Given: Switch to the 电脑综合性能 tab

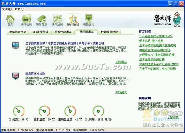Looking at the screenshot, I should pos(18,32).
